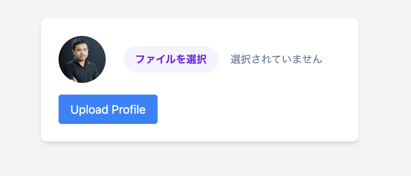Click the man's portrait in the avatar circle

[82, 59]
